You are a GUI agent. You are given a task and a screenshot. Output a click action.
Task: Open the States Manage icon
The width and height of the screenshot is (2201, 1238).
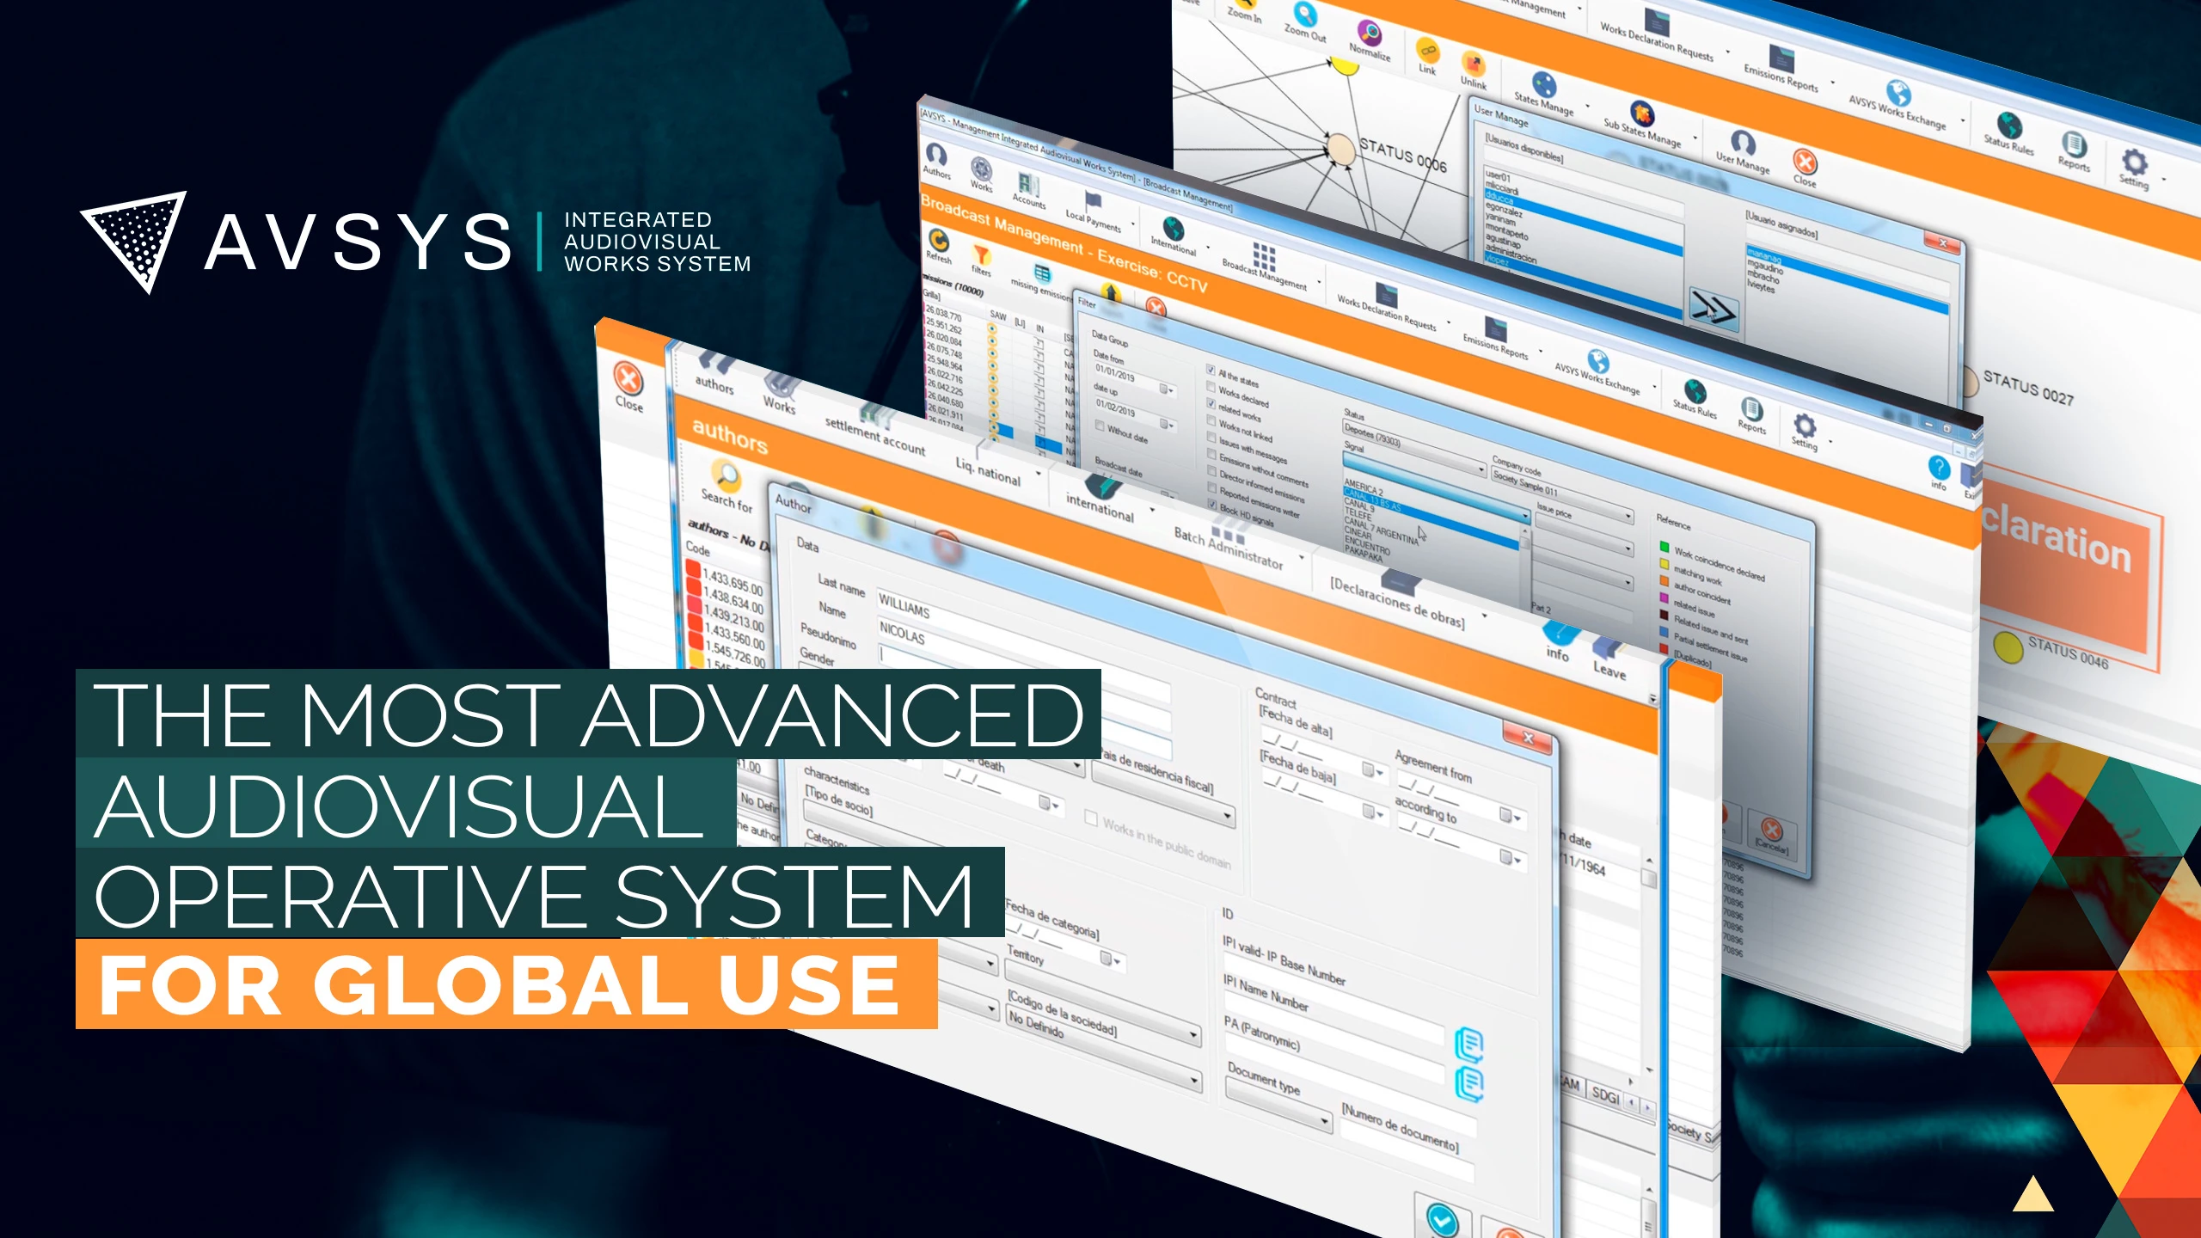point(1544,84)
